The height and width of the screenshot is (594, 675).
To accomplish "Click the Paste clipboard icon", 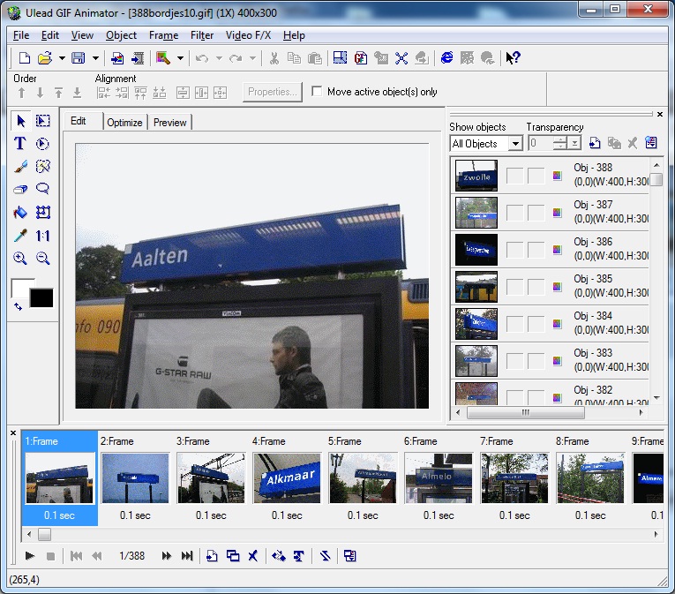I will 315,57.
